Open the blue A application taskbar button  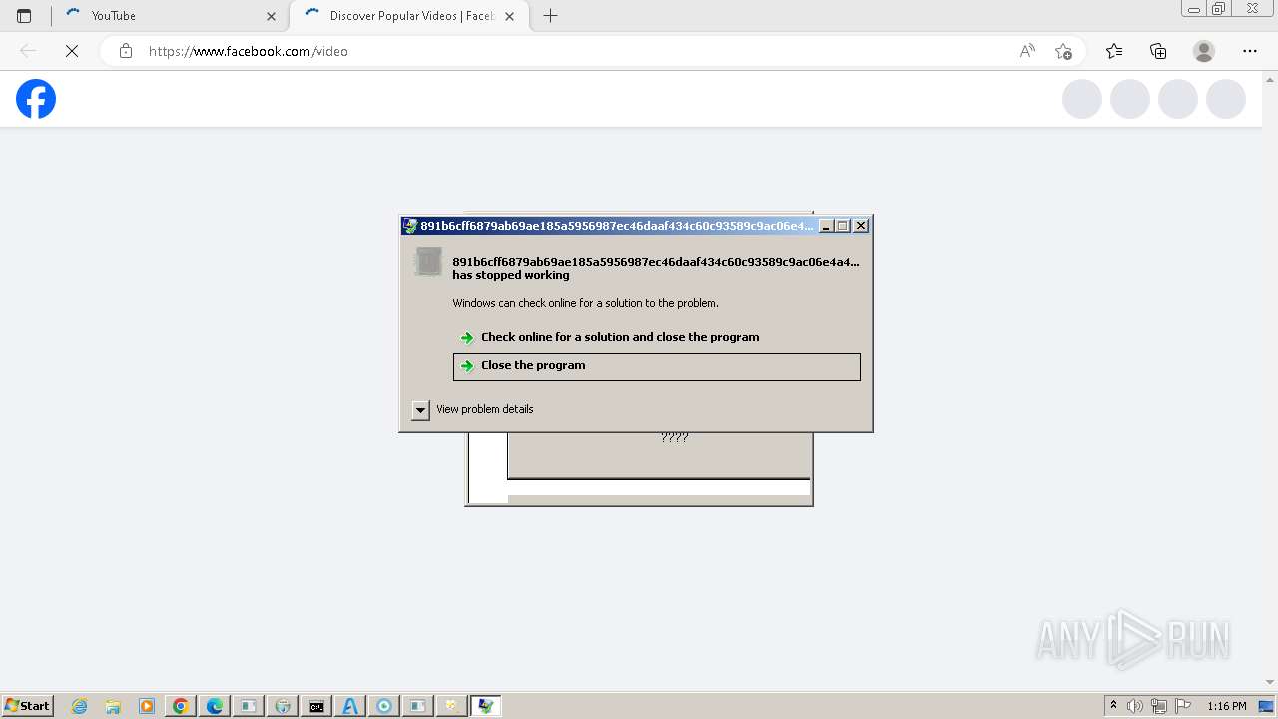coord(350,706)
